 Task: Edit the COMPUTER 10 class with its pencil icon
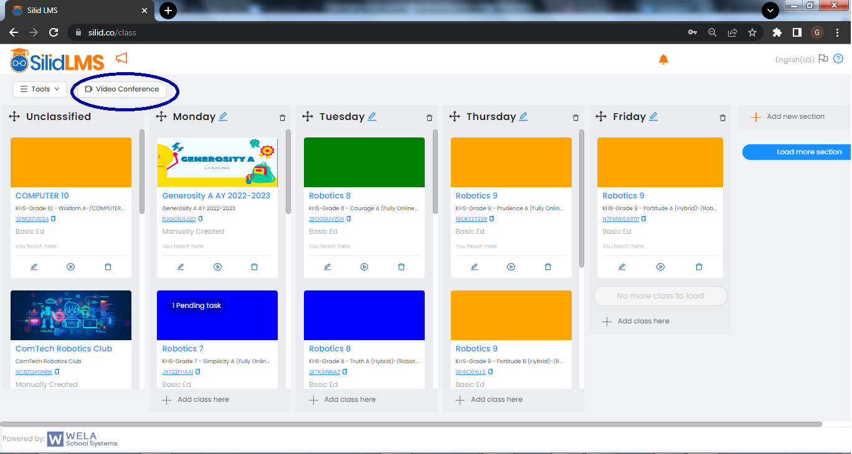pos(34,266)
